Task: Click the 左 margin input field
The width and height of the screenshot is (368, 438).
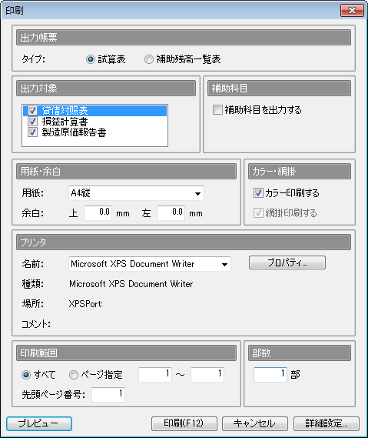Action: [171, 213]
